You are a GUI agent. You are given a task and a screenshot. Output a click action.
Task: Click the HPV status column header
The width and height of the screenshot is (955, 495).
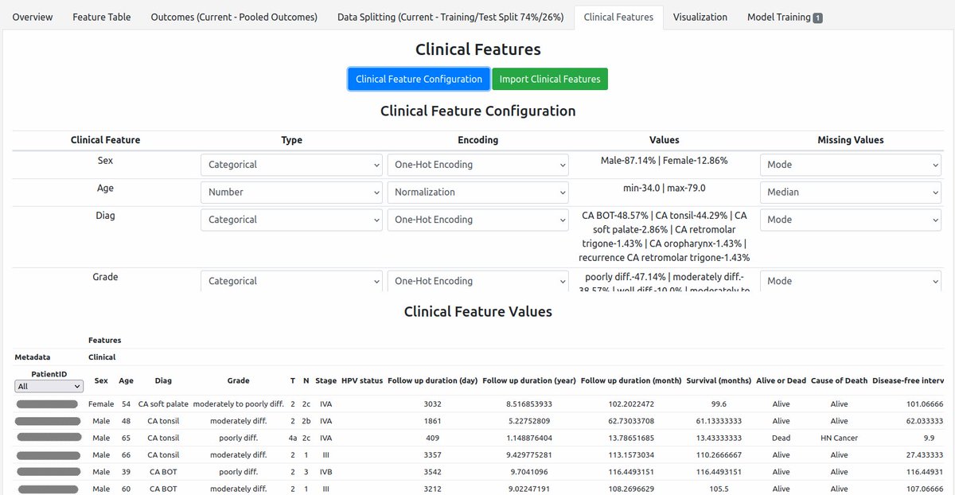(362, 380)
